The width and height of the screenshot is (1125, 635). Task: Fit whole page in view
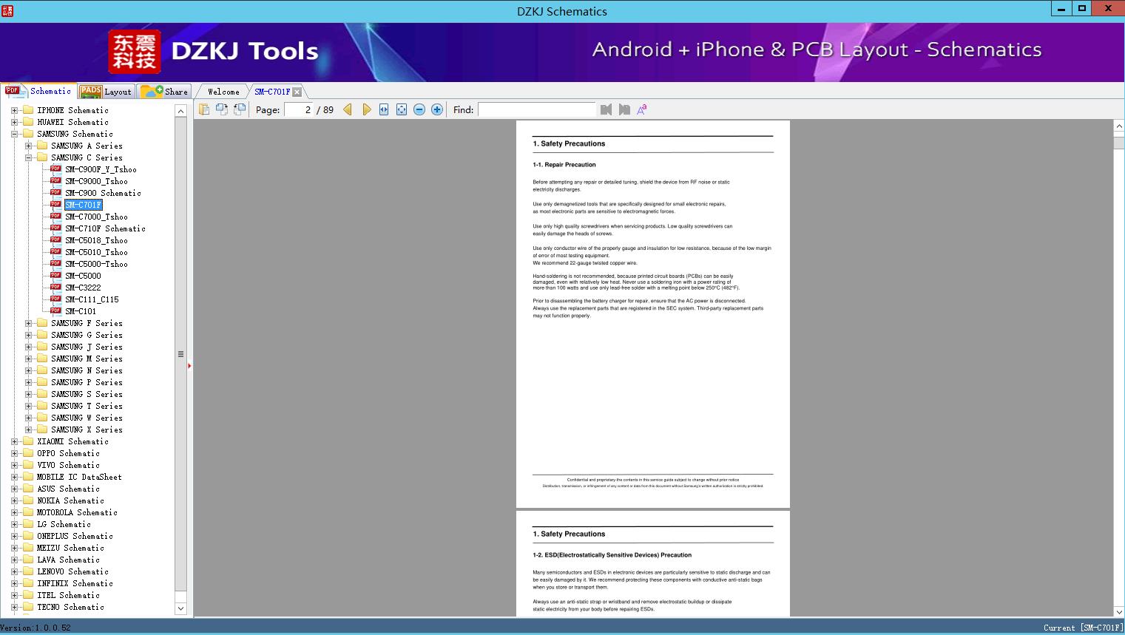pos(402,109)
